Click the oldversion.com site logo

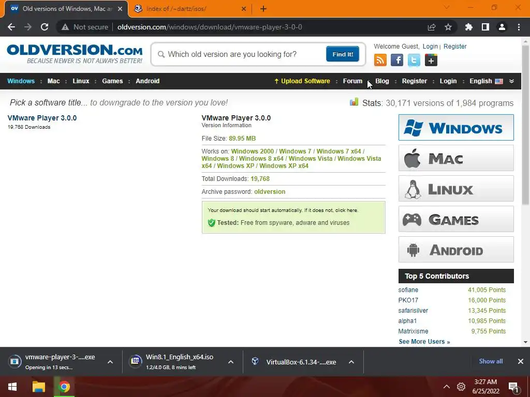75,54
